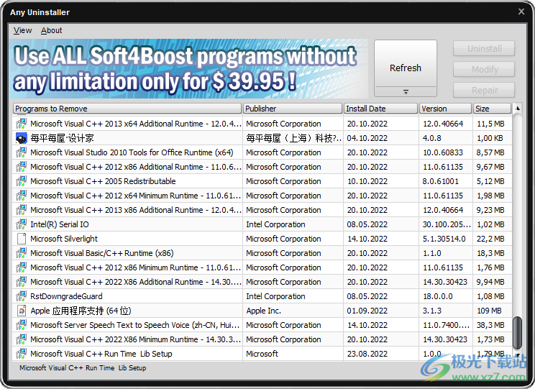
Task: Open the About menu
Action: coord(52,30)
